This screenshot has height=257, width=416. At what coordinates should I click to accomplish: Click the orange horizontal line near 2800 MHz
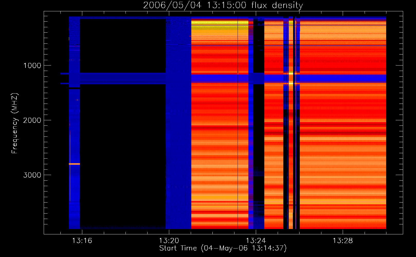click(x=74, y=164)
